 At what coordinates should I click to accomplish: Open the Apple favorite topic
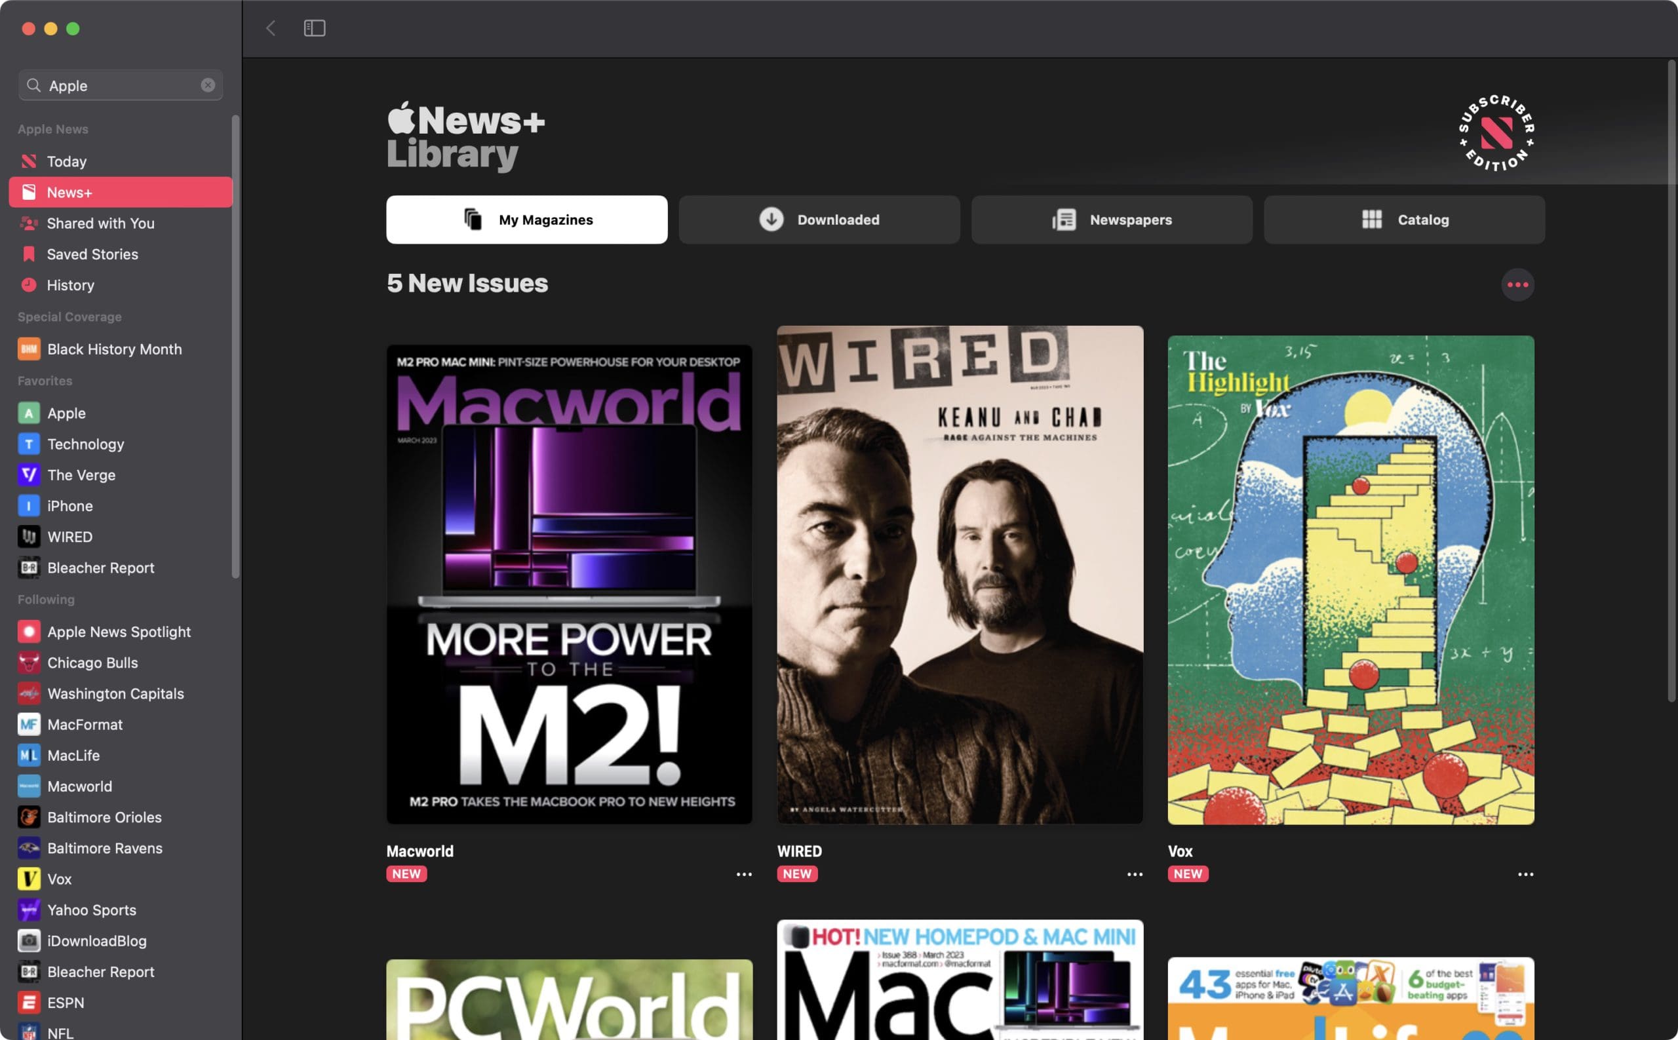coord(121,413)
